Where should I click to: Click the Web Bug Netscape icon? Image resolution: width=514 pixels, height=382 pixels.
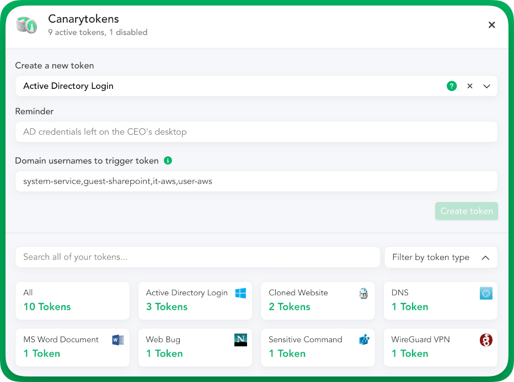pos(240,340)
